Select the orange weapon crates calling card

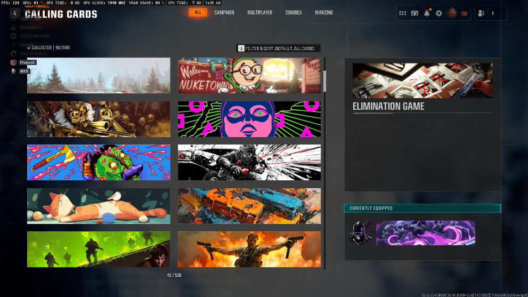coord(249,206)
